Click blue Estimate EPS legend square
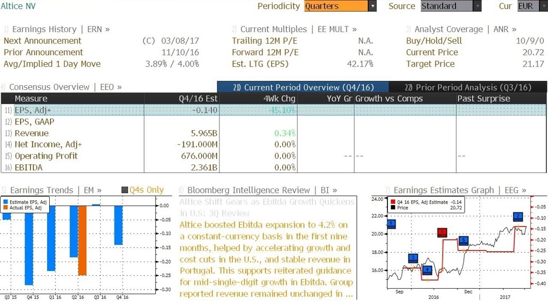 tap(5, 202)
